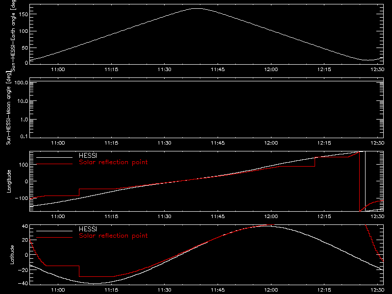Image resolution: width=392 pixels, height=294 pixels.
Task: Click 12:00 label under Latitude plot
Action: tap(271, 290)
